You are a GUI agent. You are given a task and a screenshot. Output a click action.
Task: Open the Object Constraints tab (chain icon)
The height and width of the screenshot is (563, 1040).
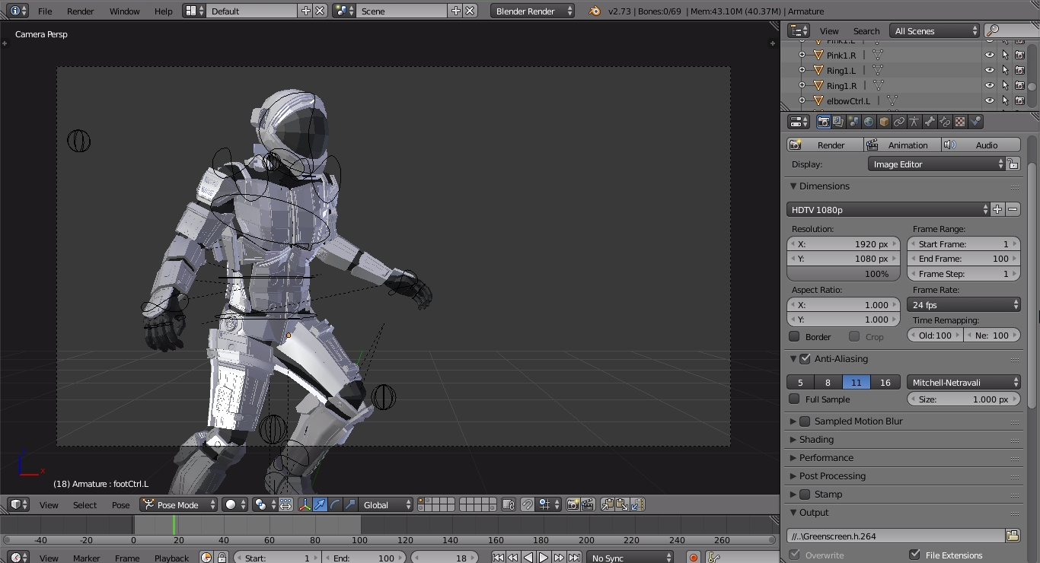899,122
